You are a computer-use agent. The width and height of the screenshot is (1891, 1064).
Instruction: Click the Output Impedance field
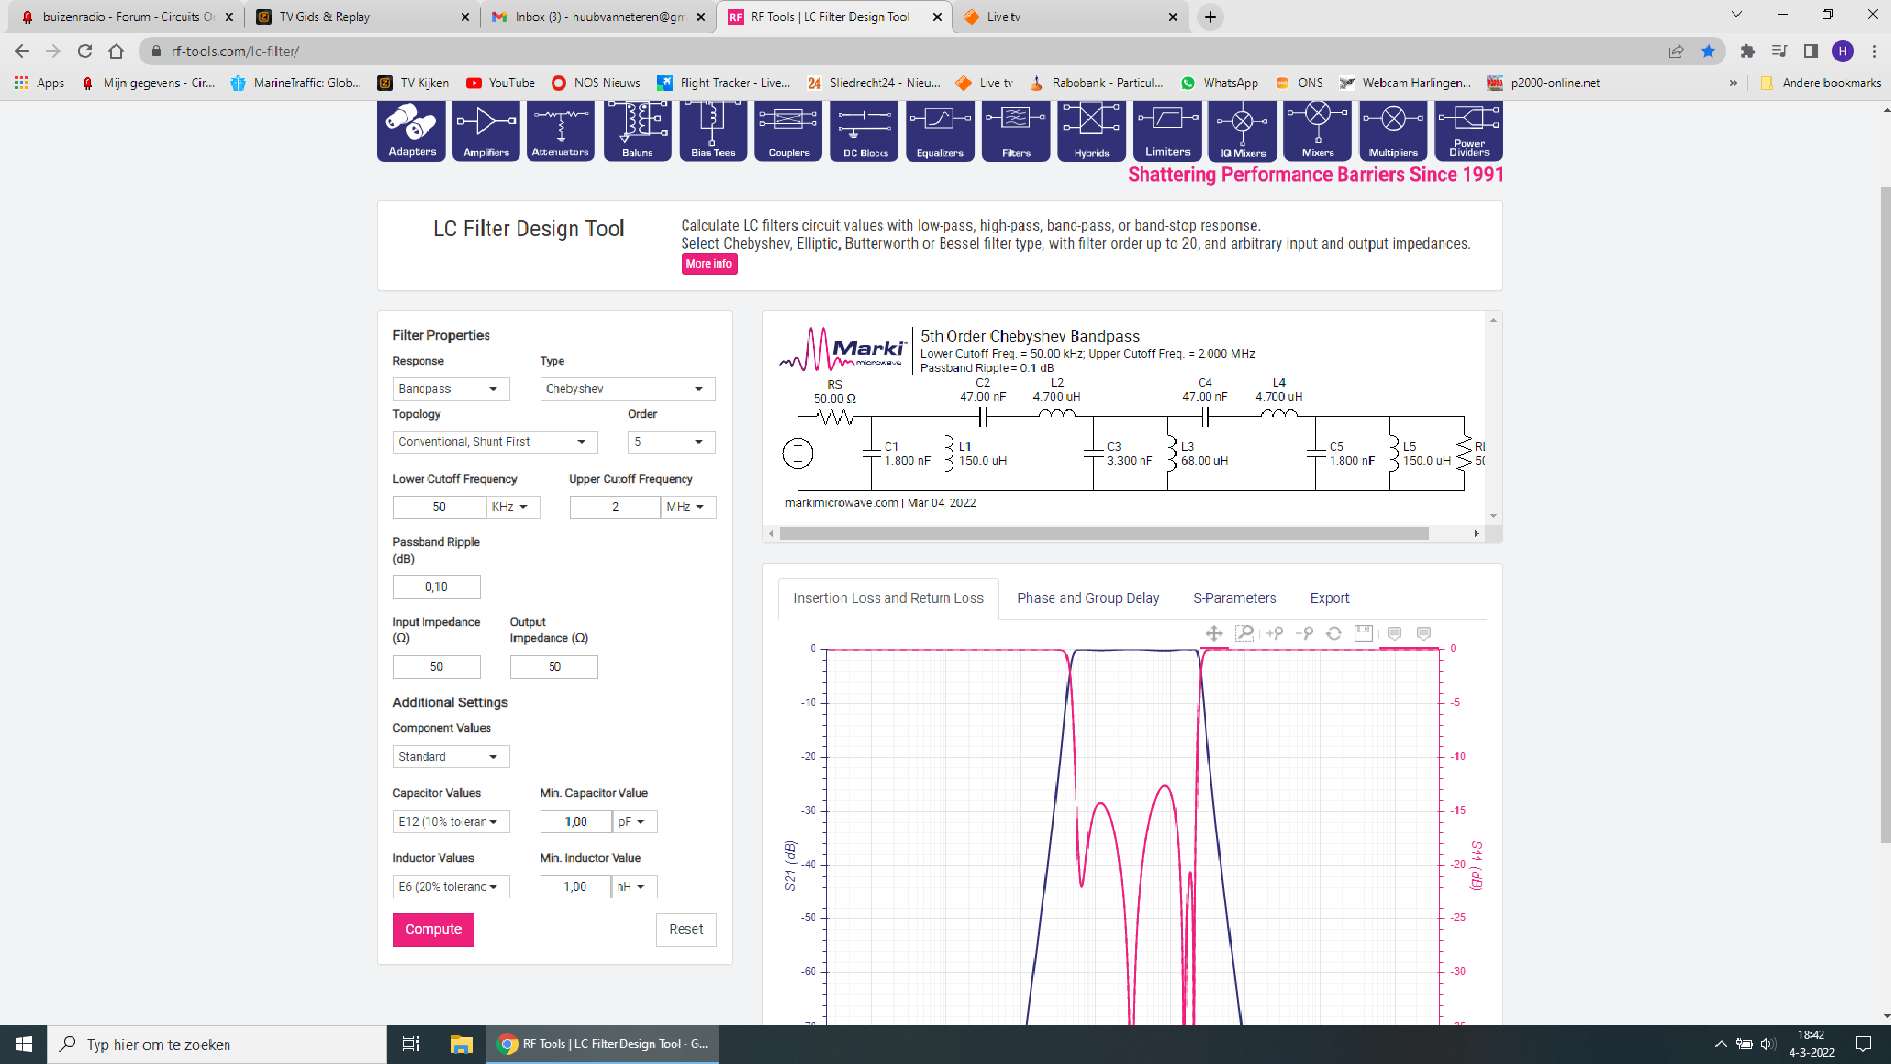tap(554, 667)
